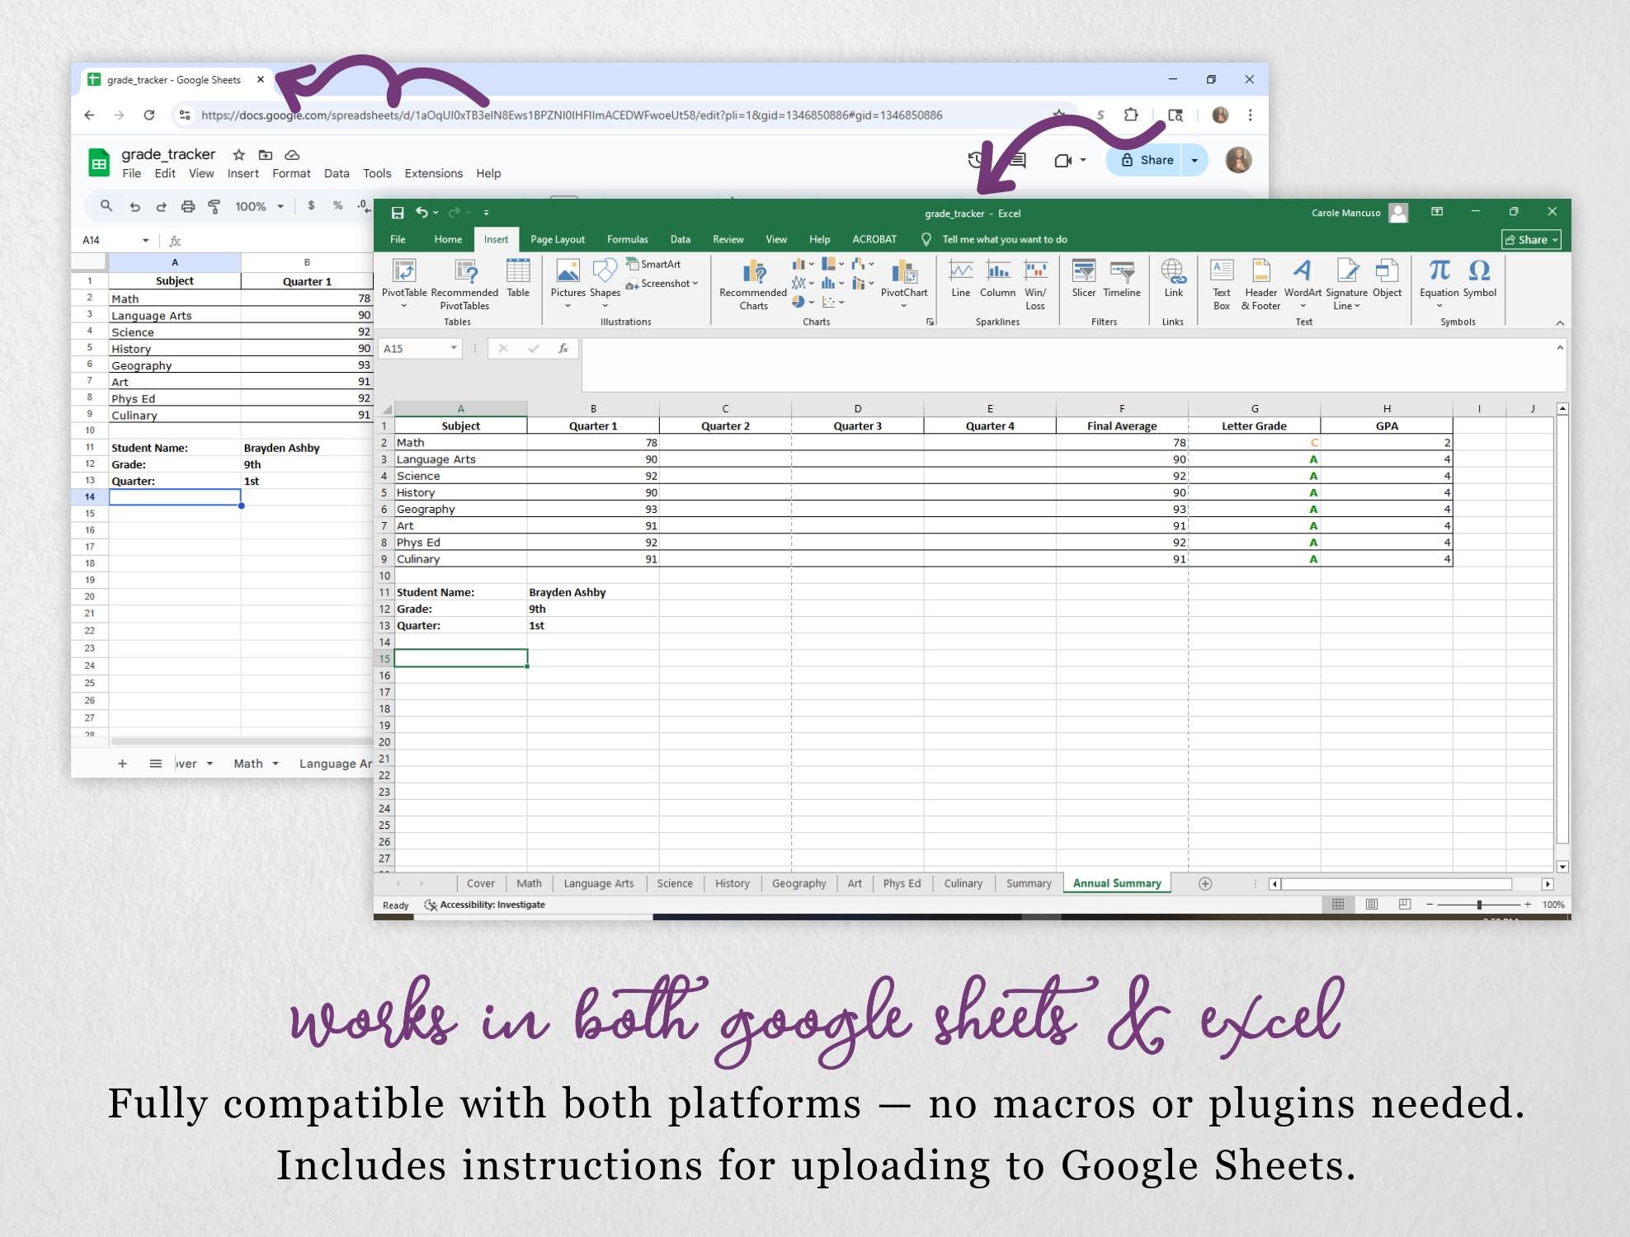The height and width of the screenshot is (1237, 1630).
Task: Insert a Link in Excel
Action: (1173, 279)
